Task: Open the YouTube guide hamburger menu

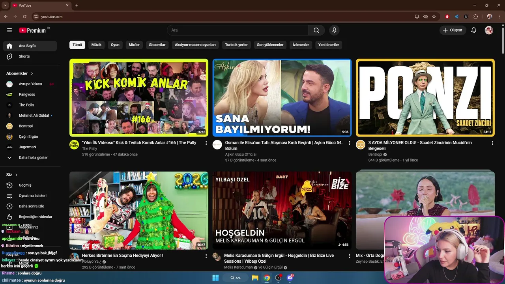Action: coord(9,30)
